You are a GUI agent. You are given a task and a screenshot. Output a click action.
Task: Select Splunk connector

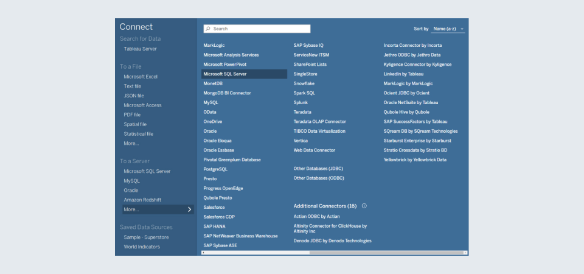301,102
